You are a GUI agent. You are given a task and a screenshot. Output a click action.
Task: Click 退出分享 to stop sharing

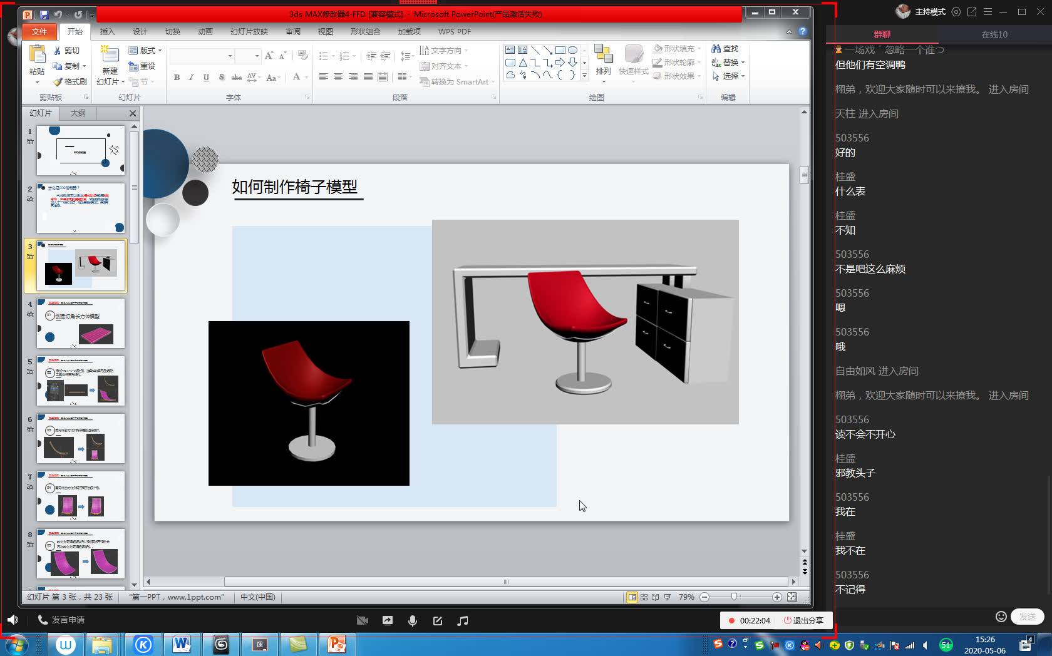[804, 620]
